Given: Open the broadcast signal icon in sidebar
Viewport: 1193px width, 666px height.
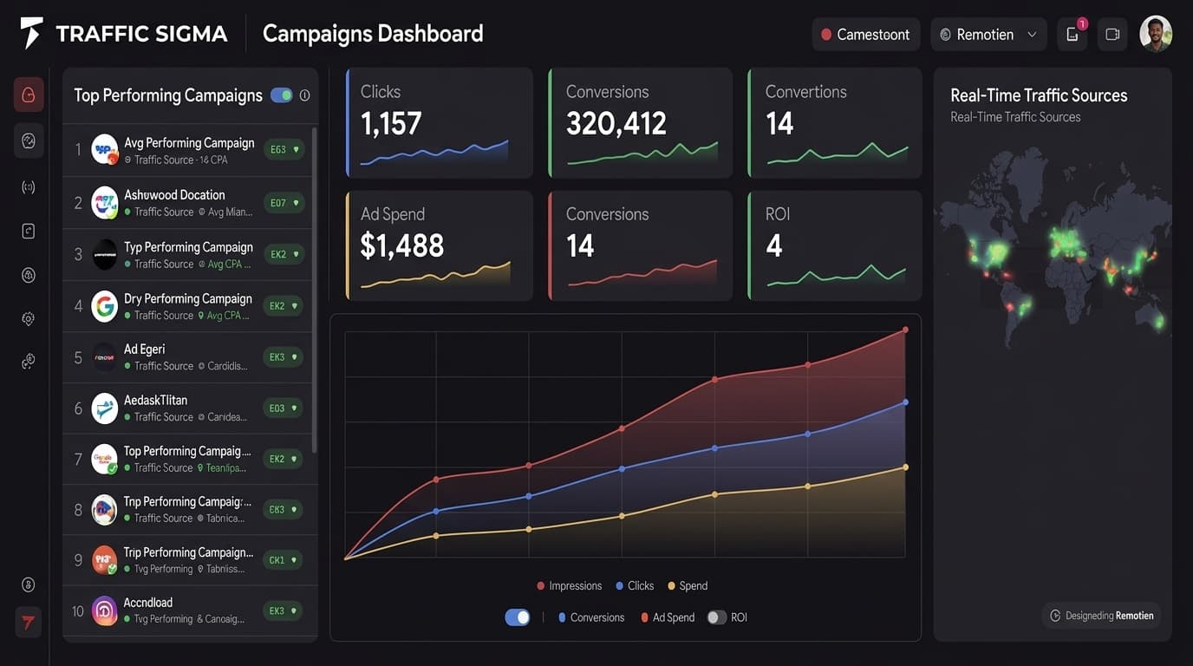Looking at the screenshot, I should 29,186.
